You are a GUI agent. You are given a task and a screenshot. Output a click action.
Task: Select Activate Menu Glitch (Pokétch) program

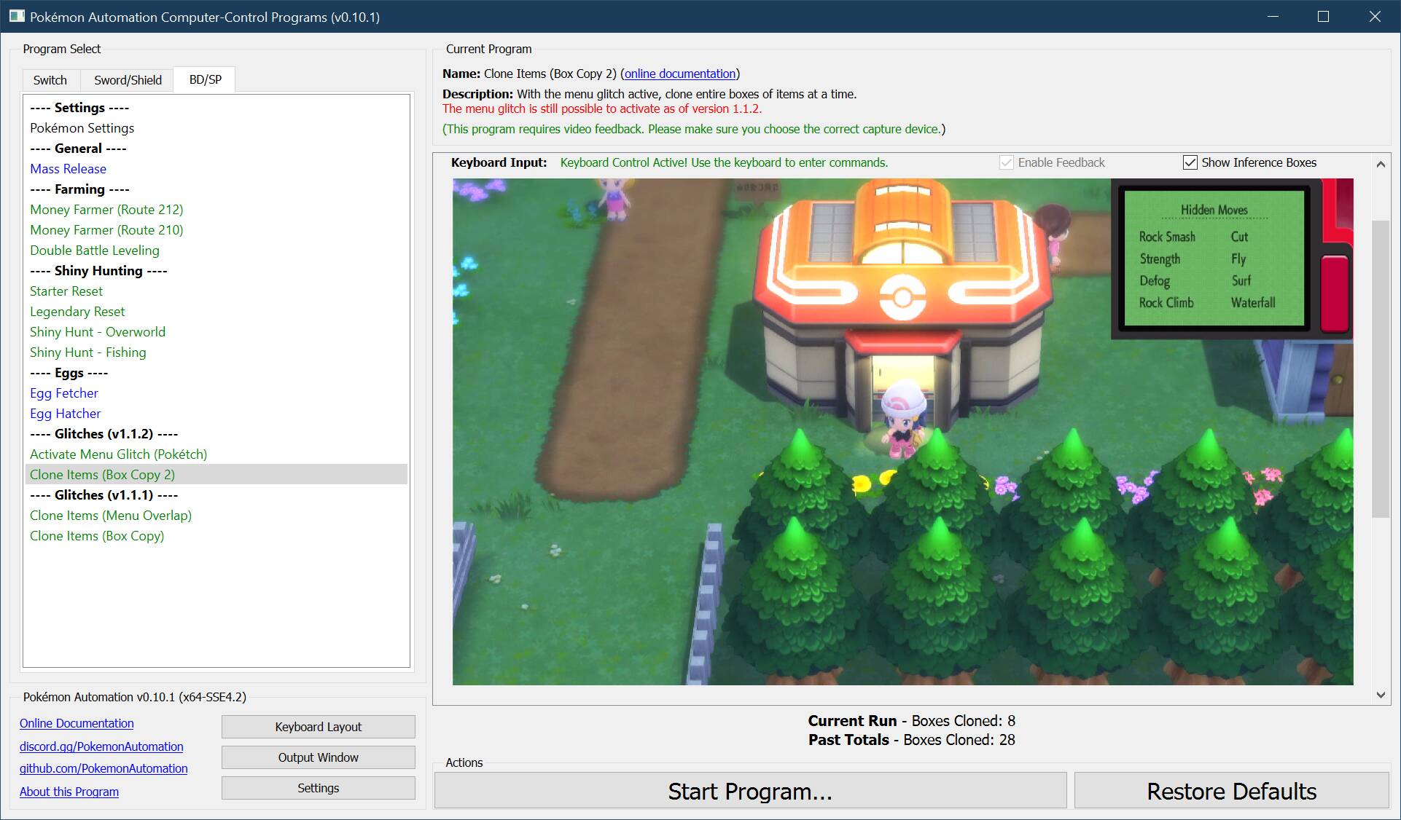(118, 454)
